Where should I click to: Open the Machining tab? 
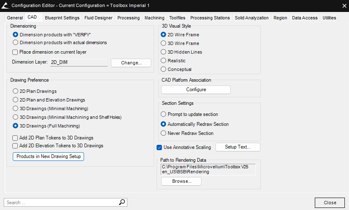pos(155,18)
